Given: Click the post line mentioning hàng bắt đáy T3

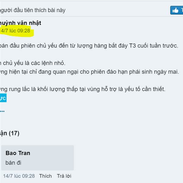Looking at the screenshot, I should click(89, 46).
